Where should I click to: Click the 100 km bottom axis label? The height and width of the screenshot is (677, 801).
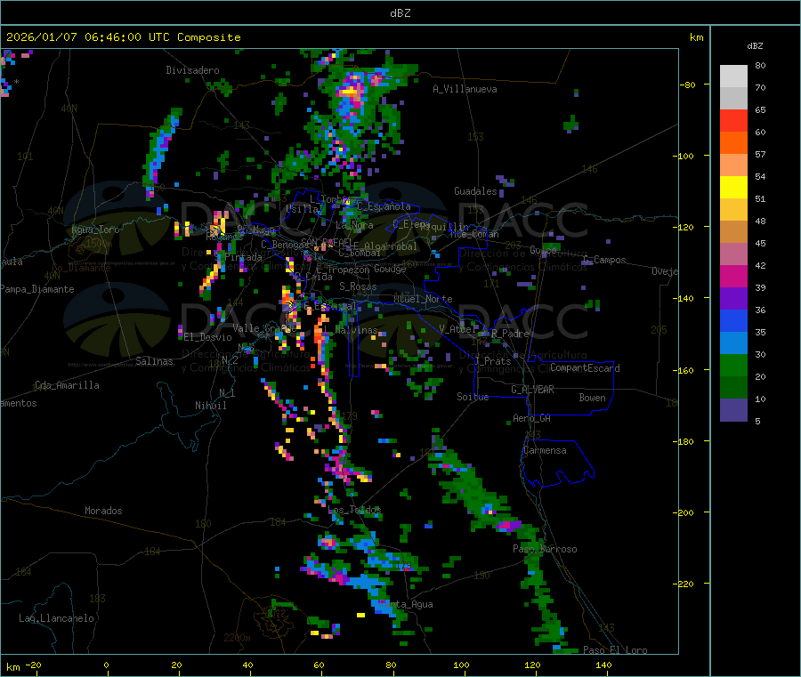(x=461, y=665)
